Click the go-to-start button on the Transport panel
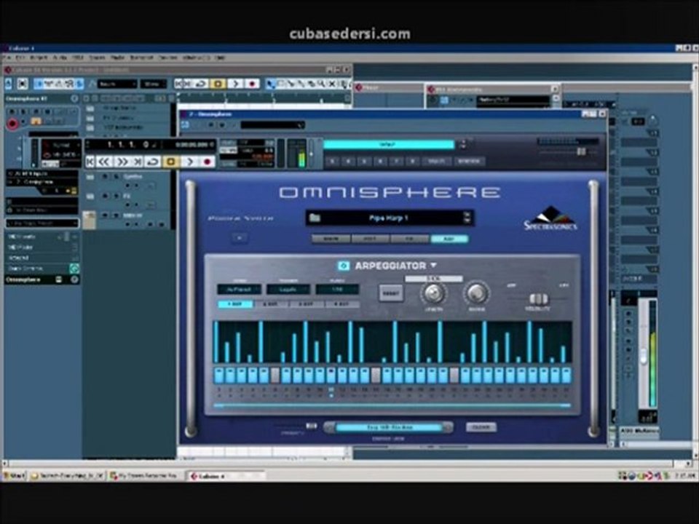The height and width of the screenshot is (524, 699). [x=90, y=162]
